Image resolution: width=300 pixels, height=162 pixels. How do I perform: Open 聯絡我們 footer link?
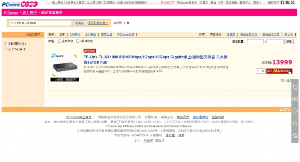183,117
